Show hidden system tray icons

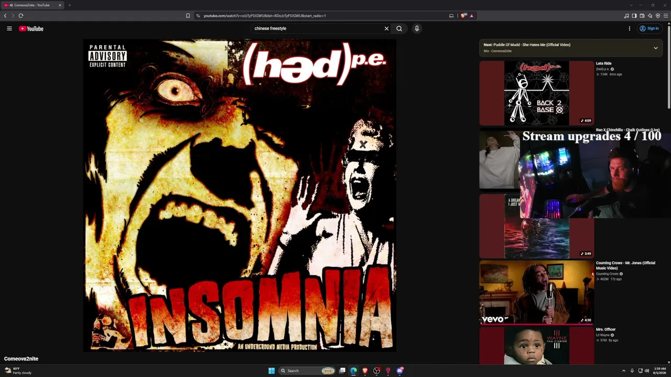[624, 371]
